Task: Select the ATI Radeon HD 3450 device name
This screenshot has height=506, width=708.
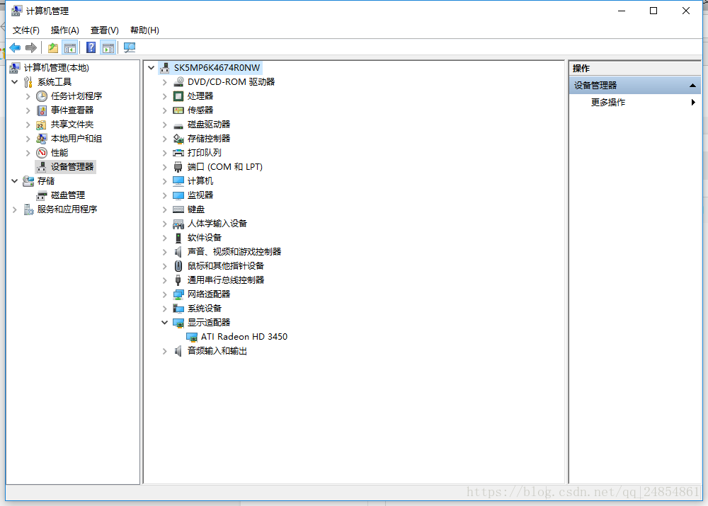Action: pyautogui.click(x=244, y=337)
